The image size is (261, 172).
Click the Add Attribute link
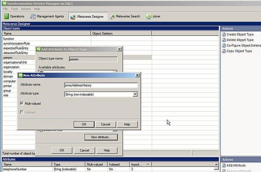pyautogui.click(x=236, y=165)
